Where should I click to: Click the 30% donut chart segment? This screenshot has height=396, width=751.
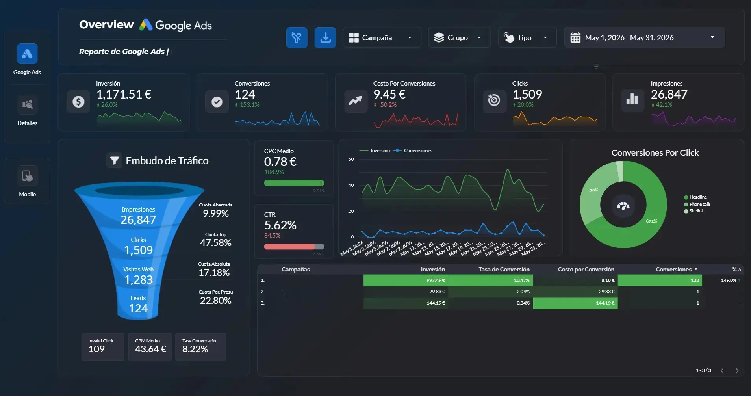point(593,190)
